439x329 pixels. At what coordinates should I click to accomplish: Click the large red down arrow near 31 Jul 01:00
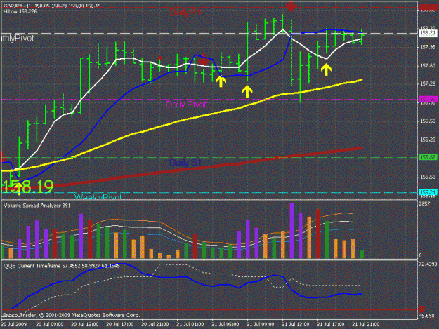pos(204,59)
